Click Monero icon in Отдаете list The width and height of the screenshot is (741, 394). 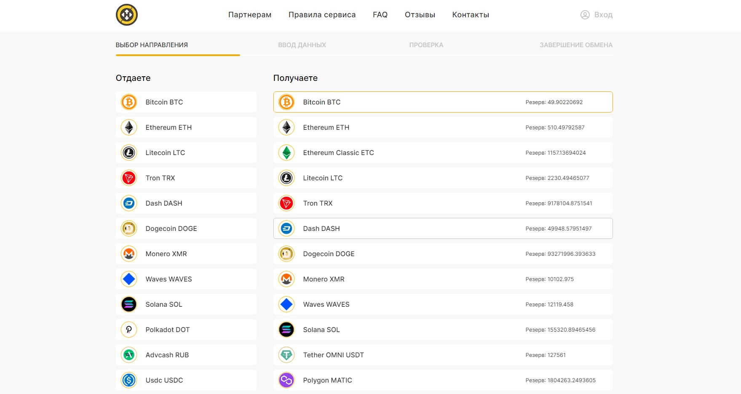[x=129, y=254]
